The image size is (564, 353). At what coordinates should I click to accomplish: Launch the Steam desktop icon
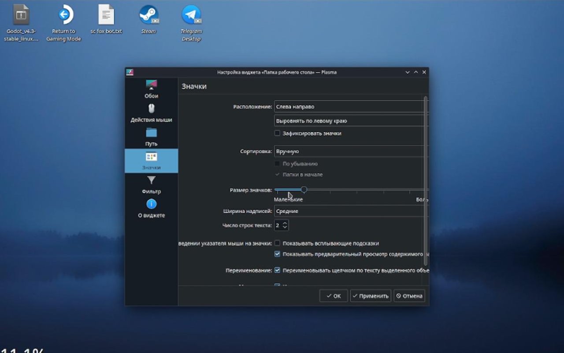148,15
